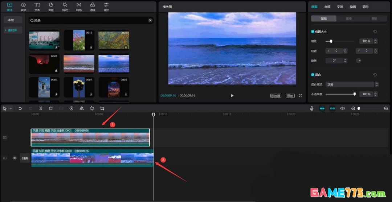Click the 封面 cover button
Screen dimensions: 392x202
pyautogui.click(x=25, y=158)
